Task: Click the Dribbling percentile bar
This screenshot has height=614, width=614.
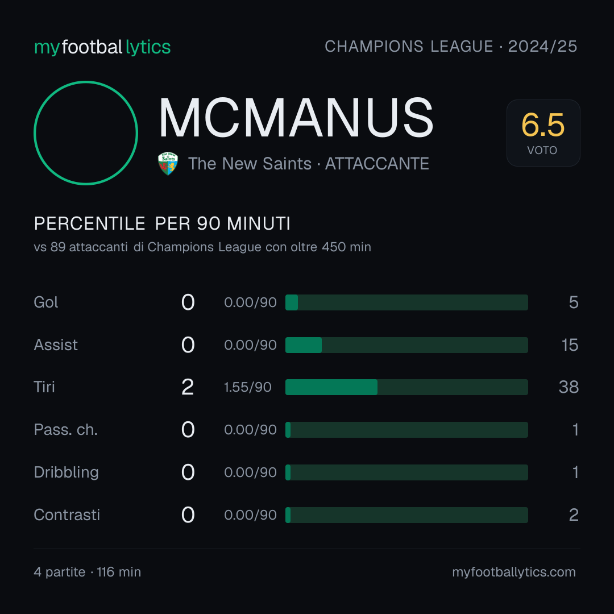Action: (x=406, y=472)
